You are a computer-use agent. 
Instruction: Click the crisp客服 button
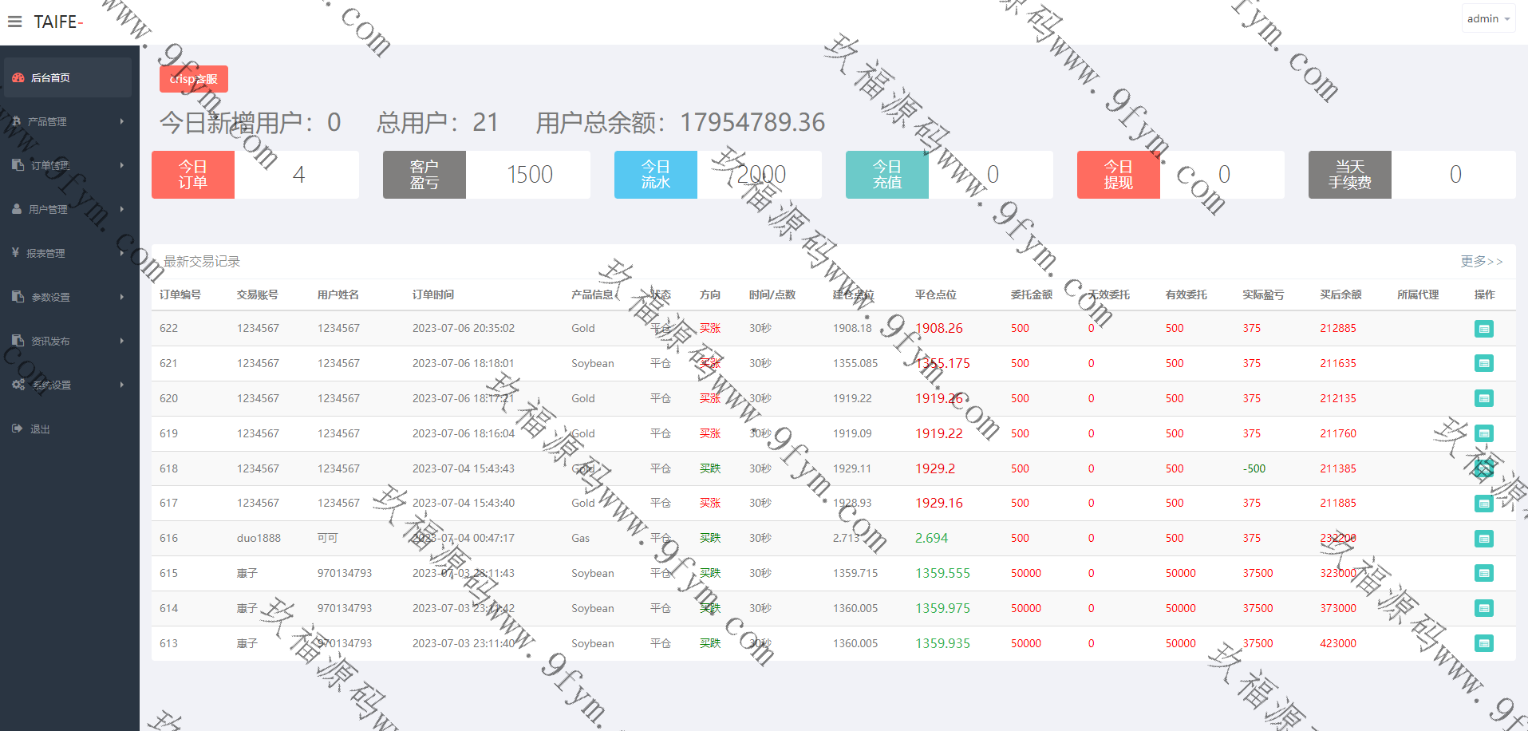[194, 79]
